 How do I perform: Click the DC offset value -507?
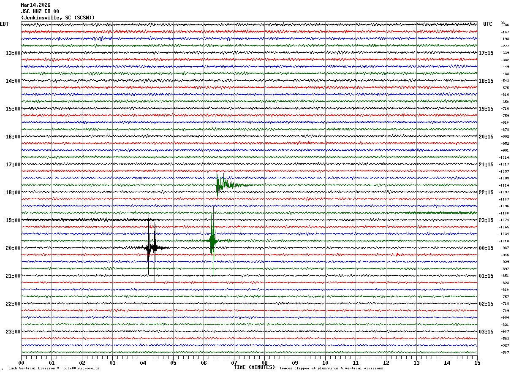505,352
